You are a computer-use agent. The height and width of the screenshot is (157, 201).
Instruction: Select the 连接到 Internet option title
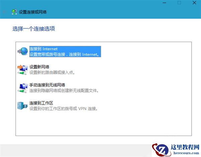tap(44, 49)
